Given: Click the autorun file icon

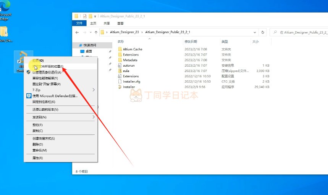Looking at the screenshot, I should pyautogui.click(x=120, y=65).
